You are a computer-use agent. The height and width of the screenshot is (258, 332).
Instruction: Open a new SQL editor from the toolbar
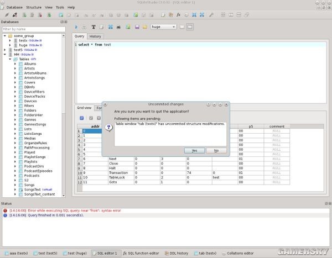pos(163,15)
